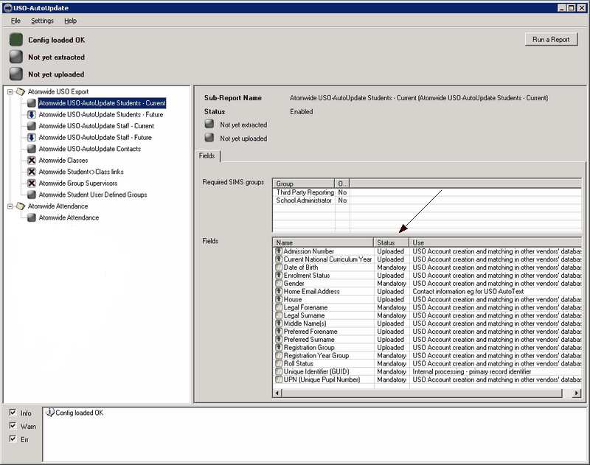Image resolution: width=590 pixels, height=465 pixels.
Task: Click the horizontal scrollbar thumb under the fields list
Action: (x=422, y=394)
